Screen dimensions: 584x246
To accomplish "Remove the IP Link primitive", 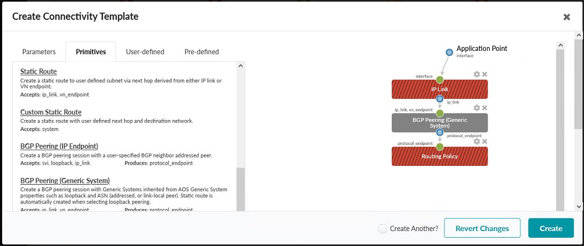I will [x=484, y=75].
